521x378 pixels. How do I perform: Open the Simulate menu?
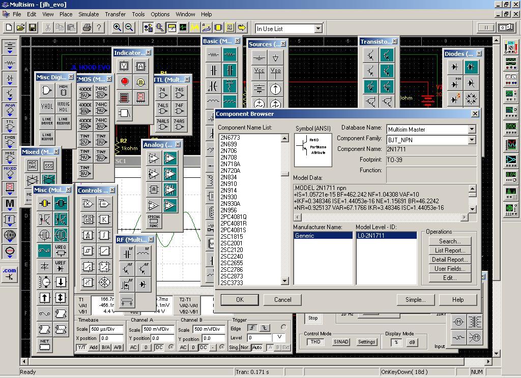[89, 14]
